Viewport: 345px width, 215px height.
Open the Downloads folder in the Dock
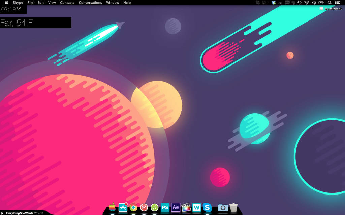point(223,207)
